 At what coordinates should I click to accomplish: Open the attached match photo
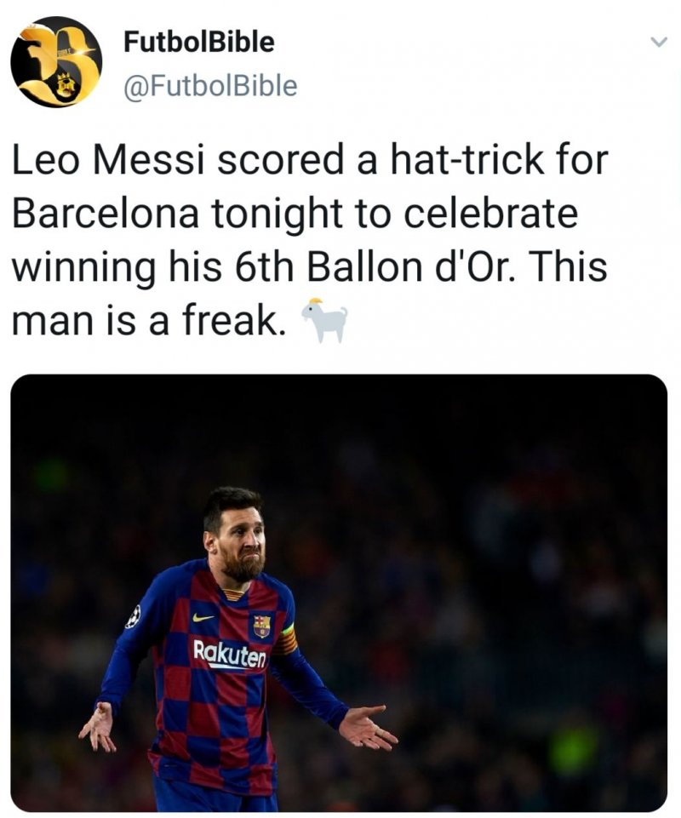click(x=477, y=511)
